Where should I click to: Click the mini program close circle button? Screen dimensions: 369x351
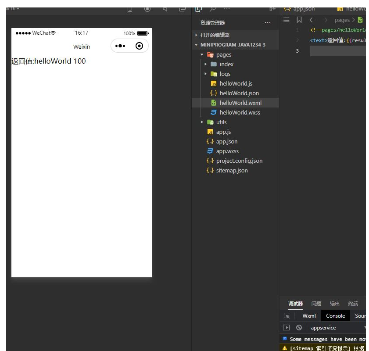pos(139,46)
